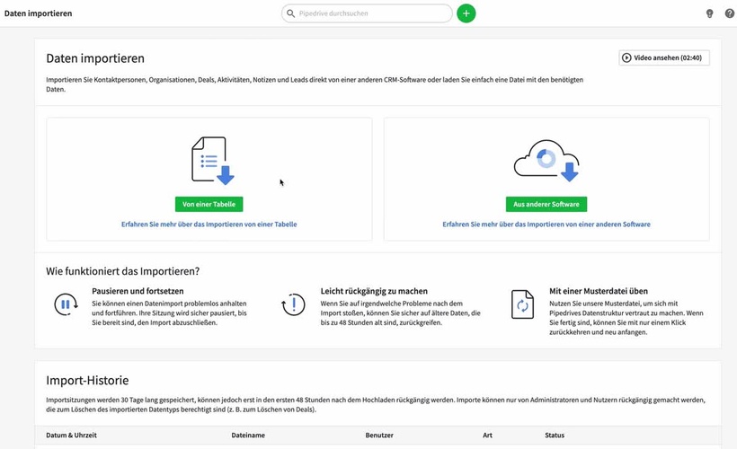The image size is (737, 449).
Task: Click the green plus quick-add button
Action: point(466,13)
